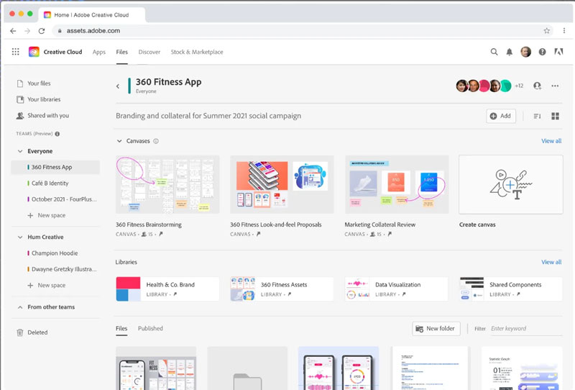
Task: Open the Files top navigation tab
Action: coord(121,52)
